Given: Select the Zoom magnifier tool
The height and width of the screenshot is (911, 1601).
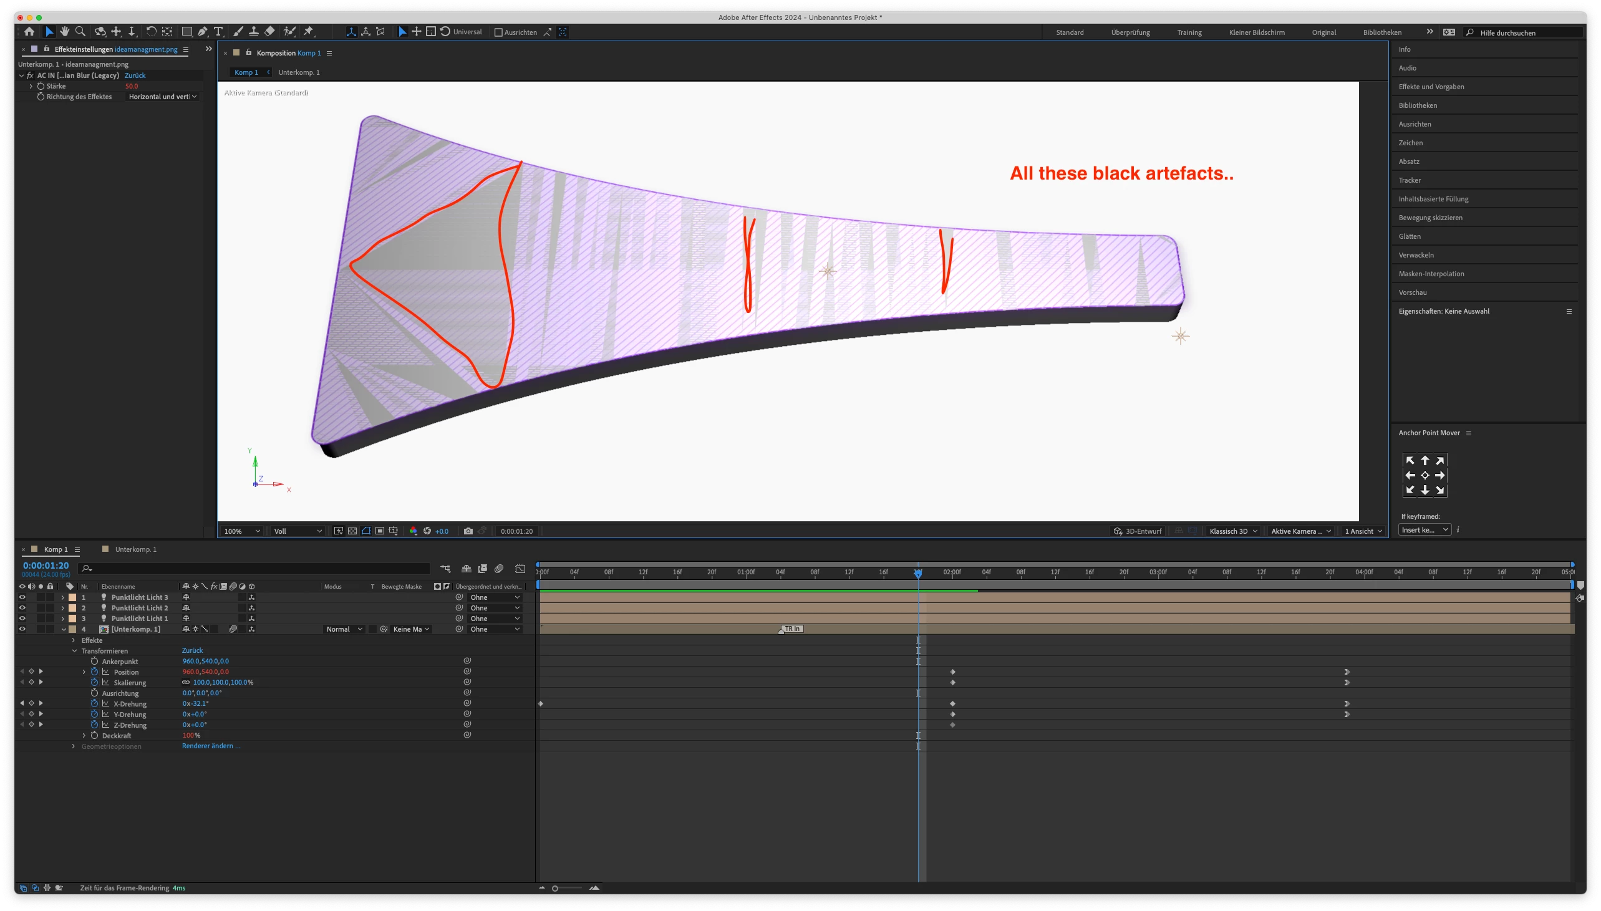Looking at the screenshot, I should coord(80,31).
